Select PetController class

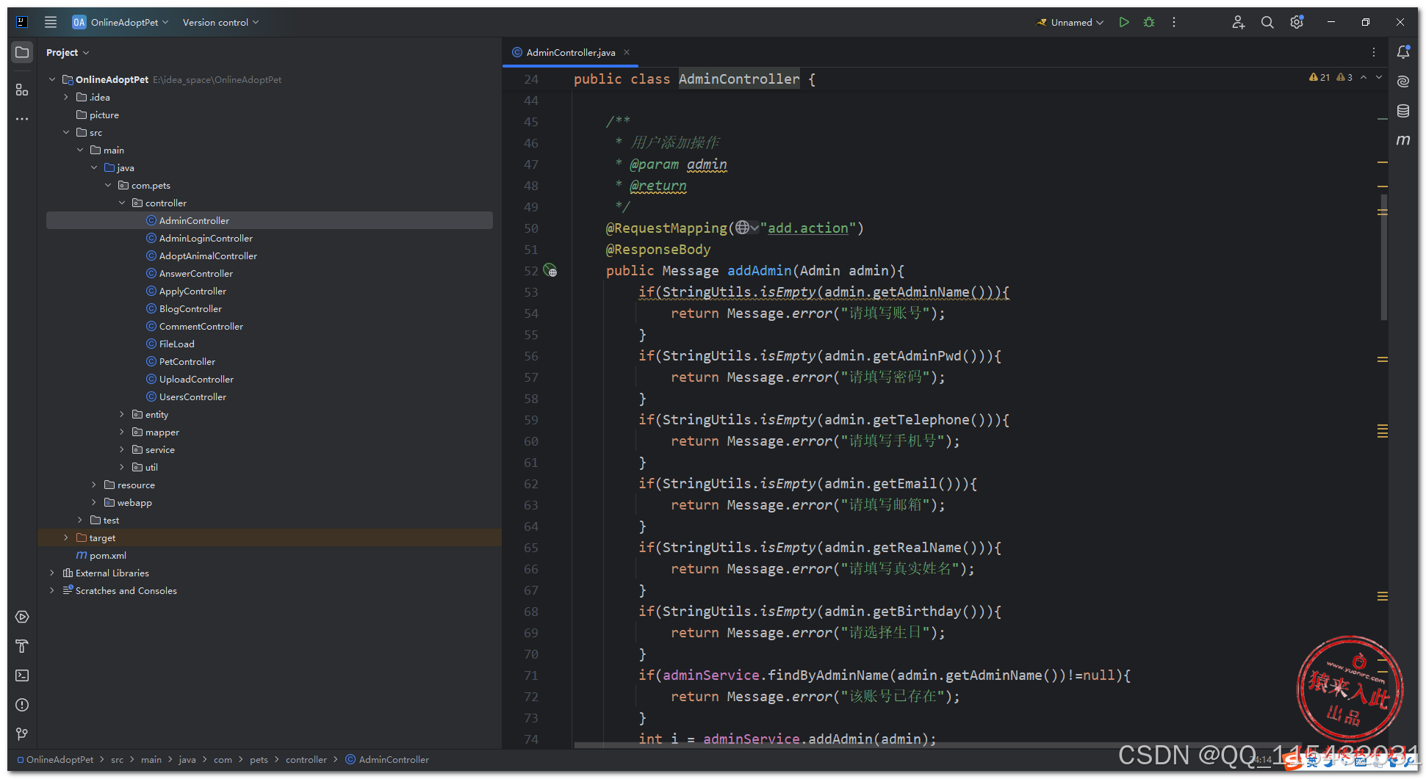click(187, 361)
